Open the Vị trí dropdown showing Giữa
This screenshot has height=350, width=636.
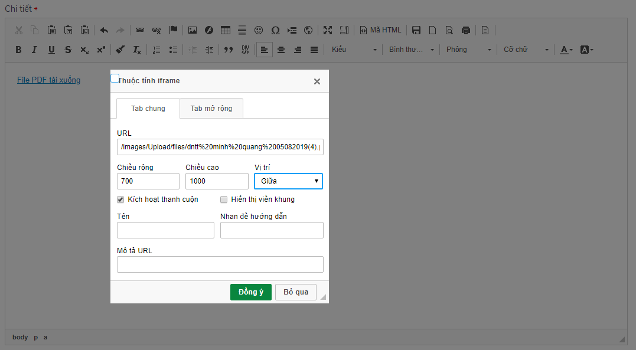[288, 181]
